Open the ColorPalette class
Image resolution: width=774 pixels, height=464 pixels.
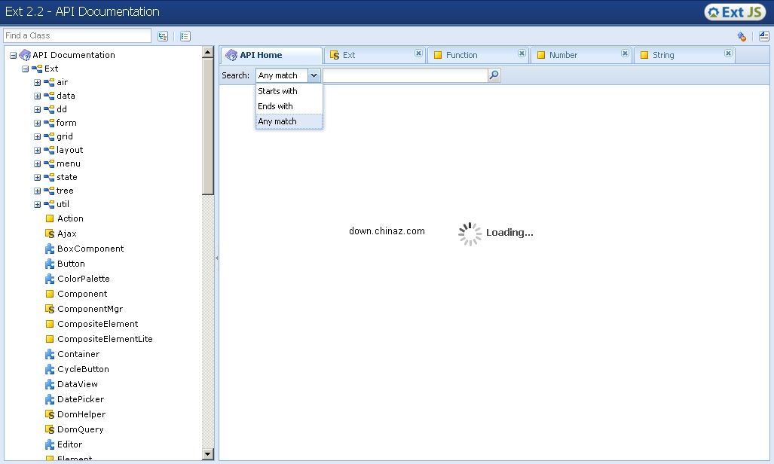pyautogui.click(x=83, y=279)
